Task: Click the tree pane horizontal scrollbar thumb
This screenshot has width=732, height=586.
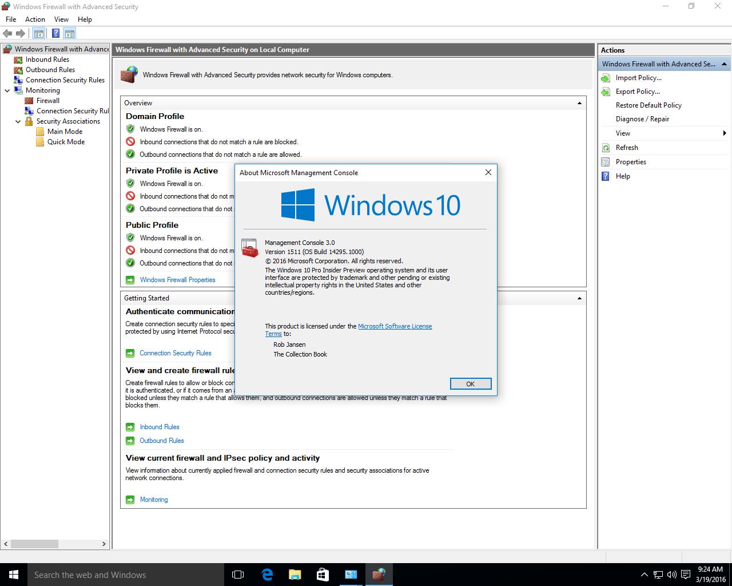Action: pos(34,544)
